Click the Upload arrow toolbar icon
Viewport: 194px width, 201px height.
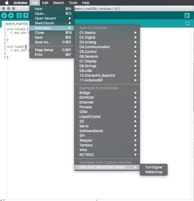coord(11,16)
